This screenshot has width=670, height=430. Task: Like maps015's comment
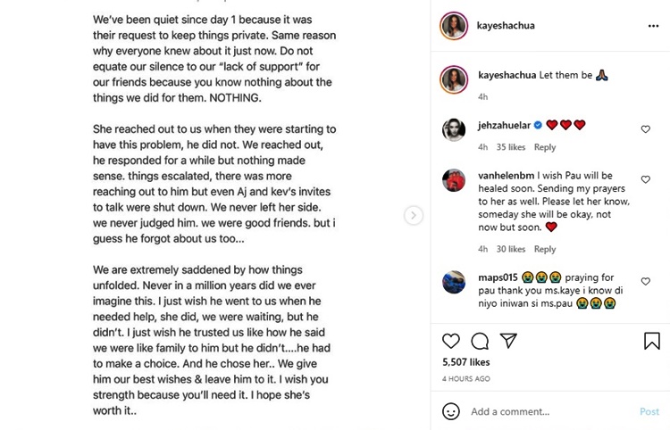click(x=645, y=282)
